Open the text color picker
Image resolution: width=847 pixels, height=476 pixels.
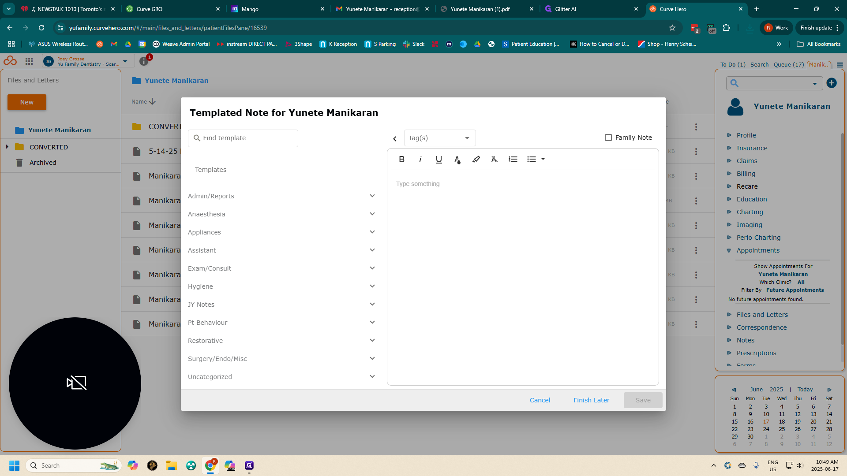(x=457, y=160)
